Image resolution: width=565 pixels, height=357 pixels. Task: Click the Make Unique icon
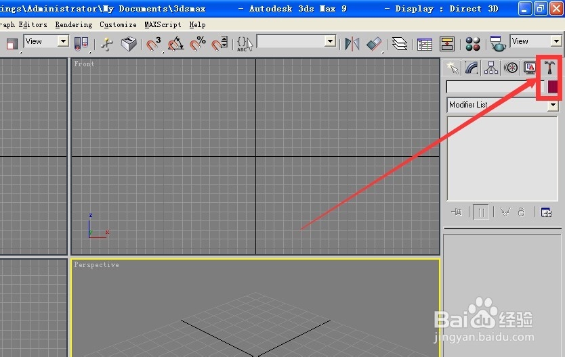[505, 212]
